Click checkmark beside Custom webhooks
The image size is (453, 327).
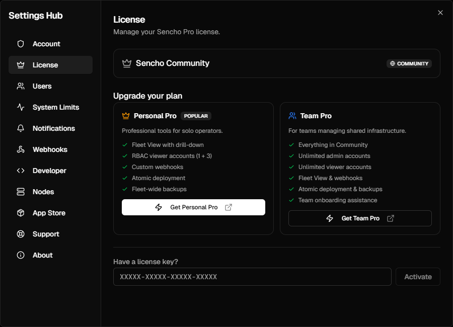(x=125, y=167)
